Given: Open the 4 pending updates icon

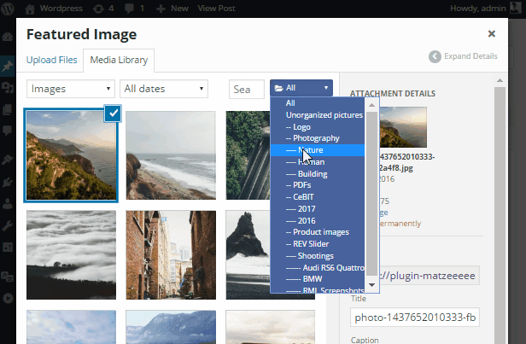Looking at the screenshot, I should [103, 9].
